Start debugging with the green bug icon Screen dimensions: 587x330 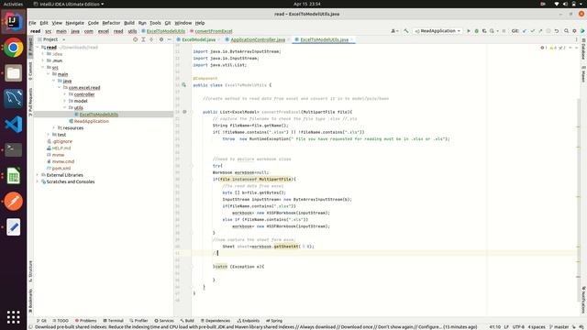476,31
